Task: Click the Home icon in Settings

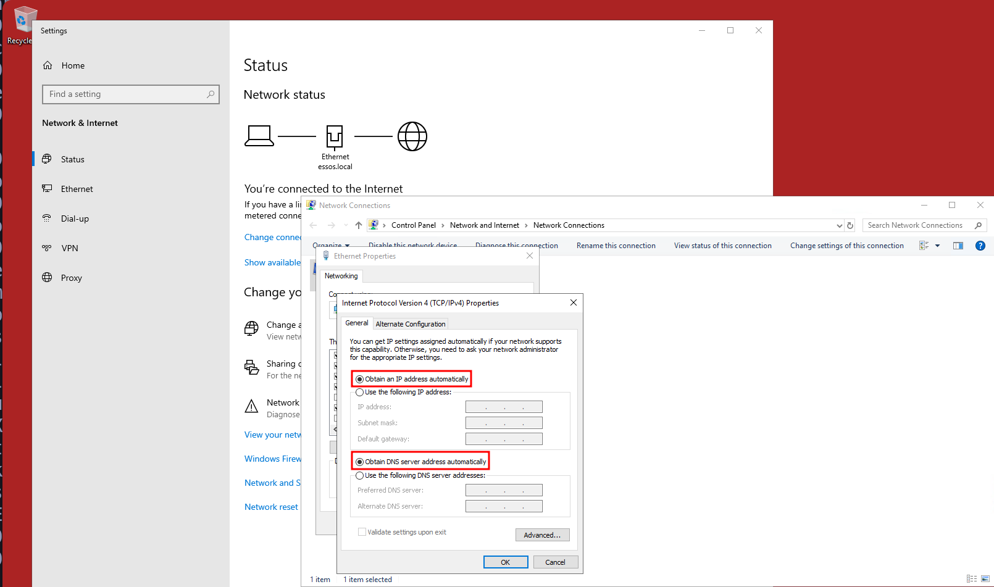Action: (x=48, y=65)
